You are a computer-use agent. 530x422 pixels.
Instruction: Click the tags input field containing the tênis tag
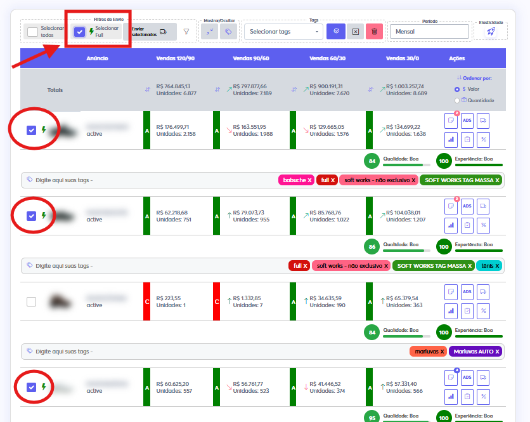(x=262, y=266)
